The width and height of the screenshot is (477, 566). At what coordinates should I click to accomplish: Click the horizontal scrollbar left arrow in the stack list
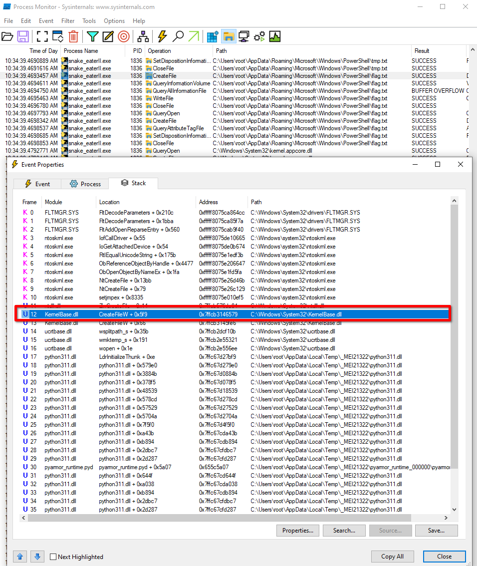point(23,518)
